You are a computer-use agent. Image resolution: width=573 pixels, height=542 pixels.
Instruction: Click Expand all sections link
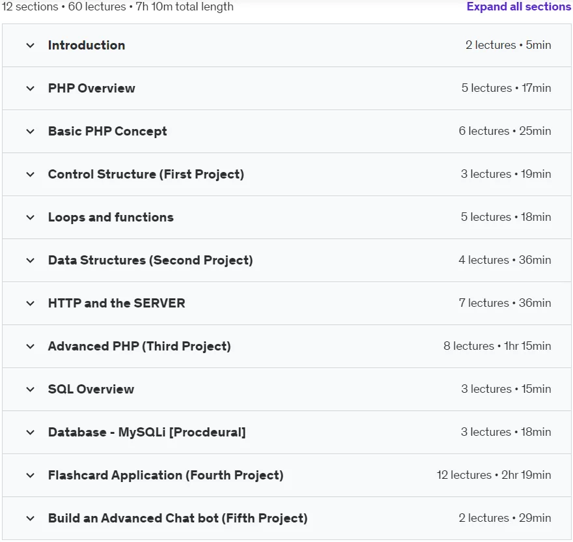518,7
